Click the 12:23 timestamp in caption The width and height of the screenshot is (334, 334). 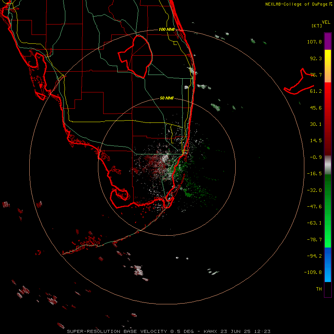tap(262, 331)
